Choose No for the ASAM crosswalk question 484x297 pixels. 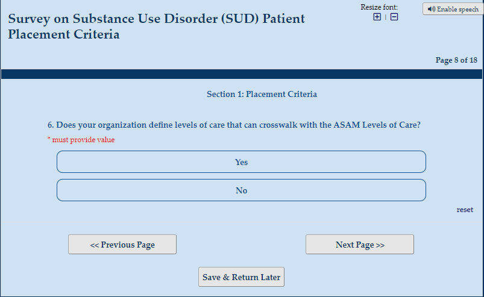pos(241,190)
